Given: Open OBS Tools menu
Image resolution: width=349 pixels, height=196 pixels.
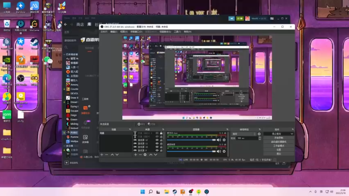Looking at the screenshot, I should 178,32.
